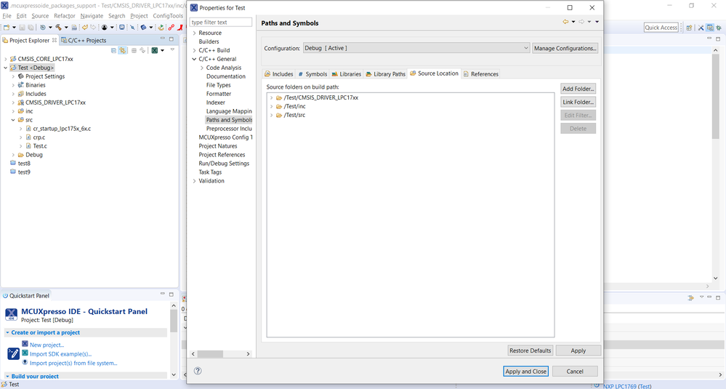Click the type filter text field
The height and width of the screenshot is (389, 726).
pos(221,23)
